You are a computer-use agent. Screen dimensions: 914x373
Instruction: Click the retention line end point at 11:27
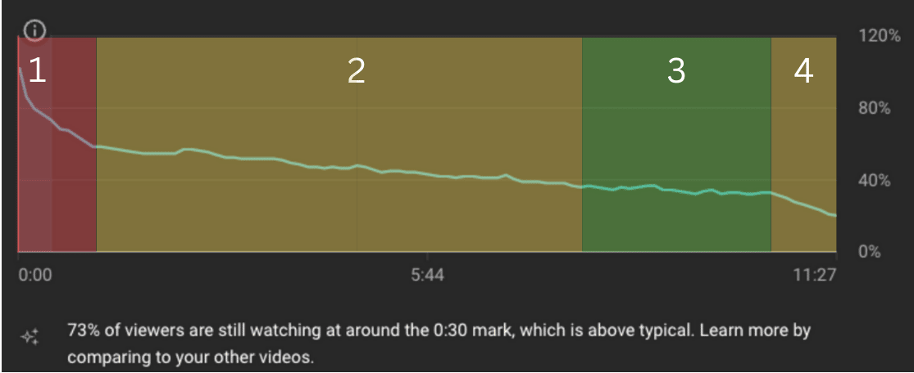835,215
